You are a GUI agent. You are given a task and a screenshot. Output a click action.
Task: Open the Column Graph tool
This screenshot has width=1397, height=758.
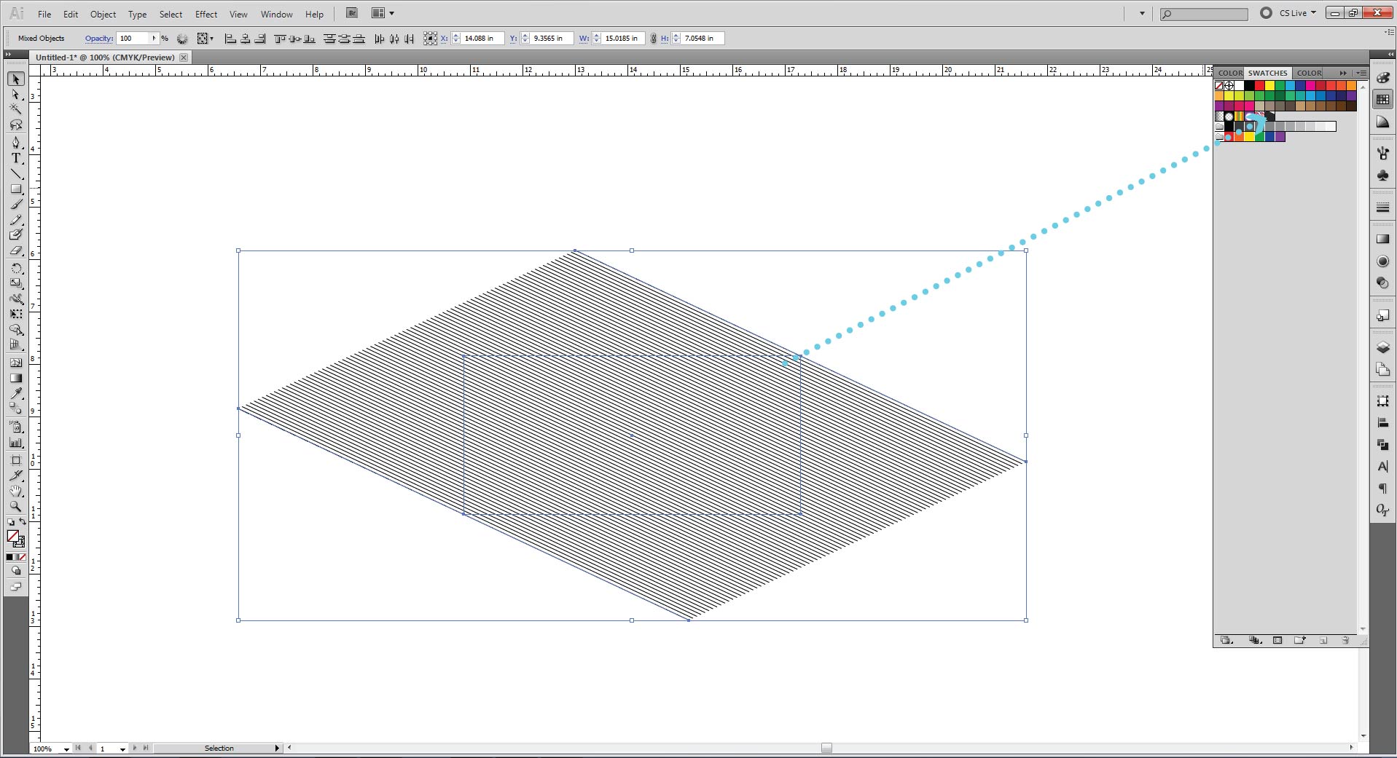[x=15, y=443]
